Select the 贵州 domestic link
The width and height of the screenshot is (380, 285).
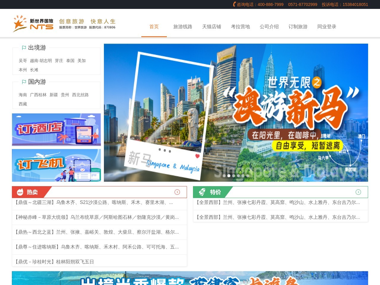tap(65, 95)
